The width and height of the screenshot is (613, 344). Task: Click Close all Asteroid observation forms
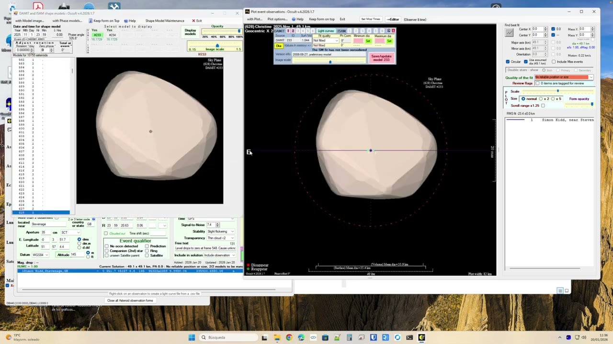coord(130,301)
